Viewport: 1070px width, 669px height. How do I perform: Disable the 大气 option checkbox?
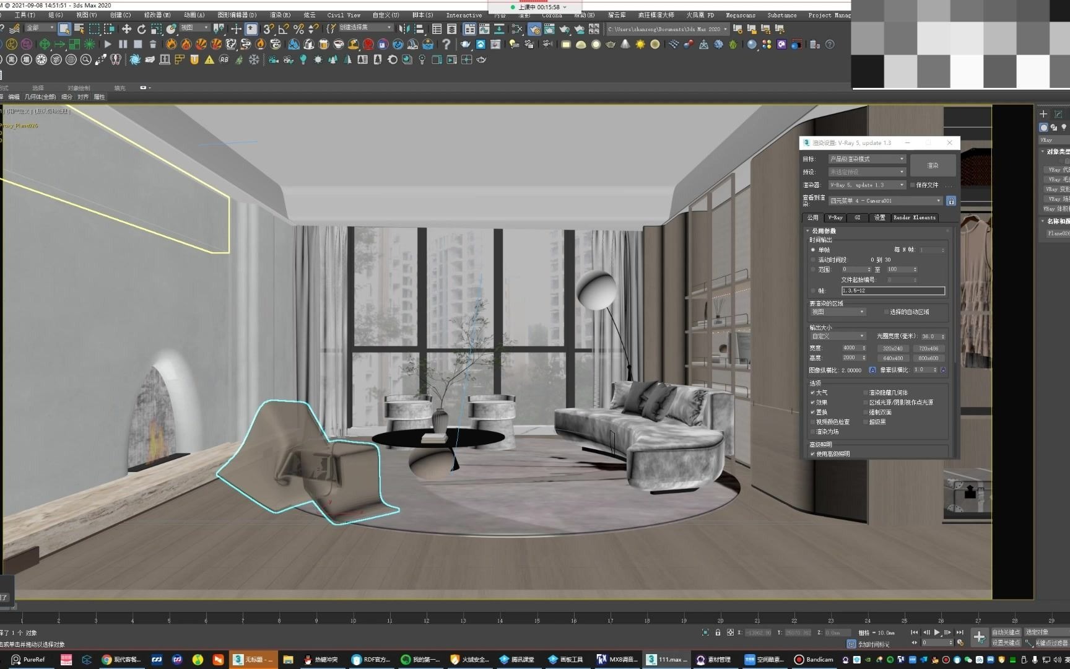click(812, 392)
